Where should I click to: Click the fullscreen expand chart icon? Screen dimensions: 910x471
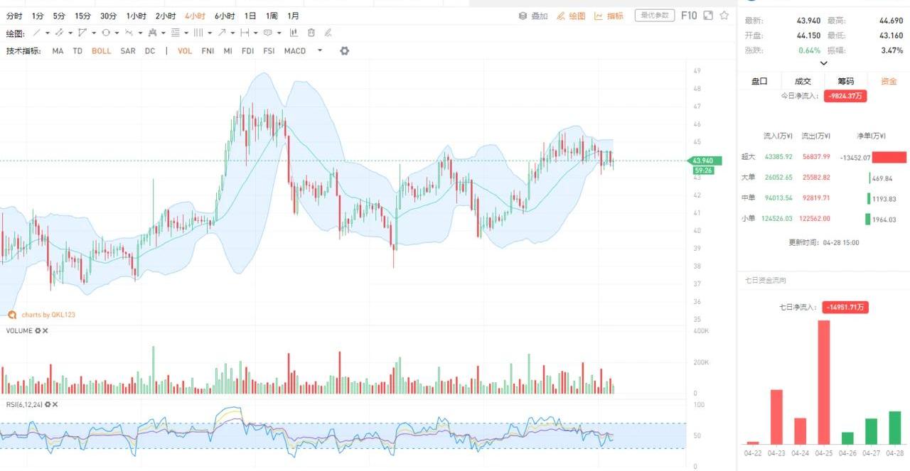point(708,15)
